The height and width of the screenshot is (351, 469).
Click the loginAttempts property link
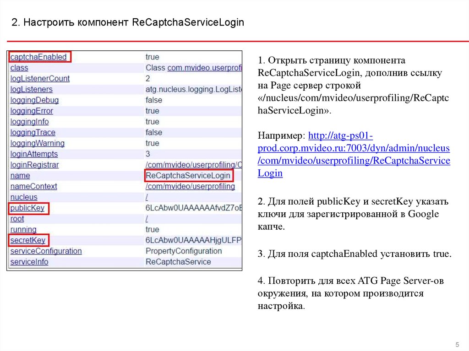point(34,154)
